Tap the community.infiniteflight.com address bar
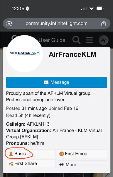Screen dimensions: 113x177 coord(57,24)
